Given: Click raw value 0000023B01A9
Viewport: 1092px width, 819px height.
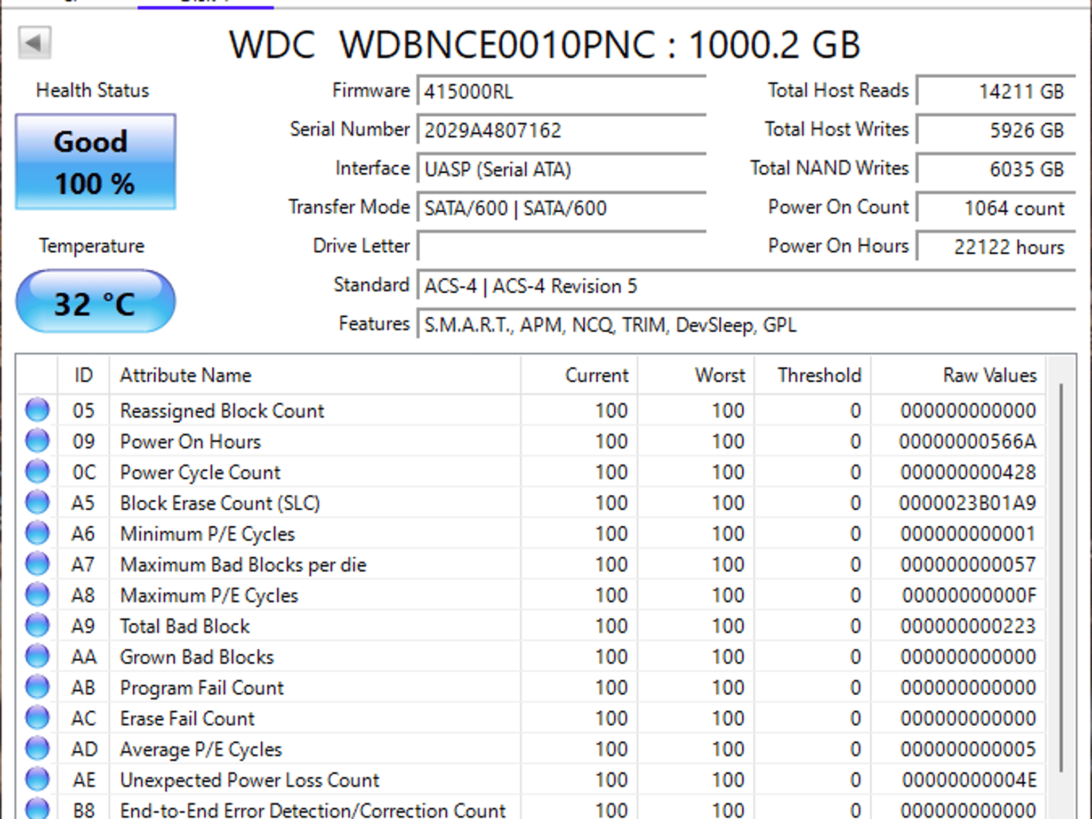Looking at the screenshot, I should (968, 503).
